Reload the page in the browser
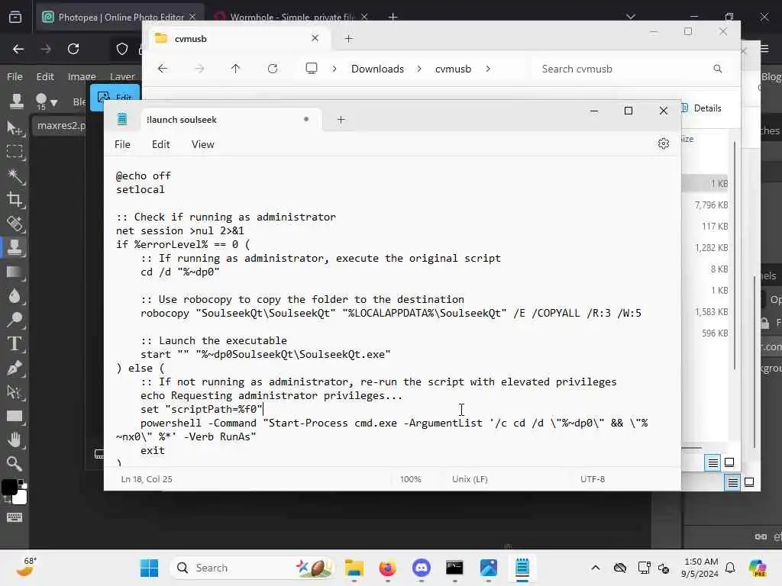 [73, 49]
